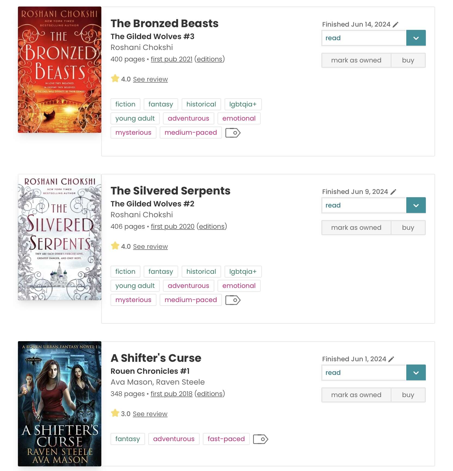Click the star rating for A Shifter's Curse
Viewport: 453px width, 471px height.
point(115,413)
